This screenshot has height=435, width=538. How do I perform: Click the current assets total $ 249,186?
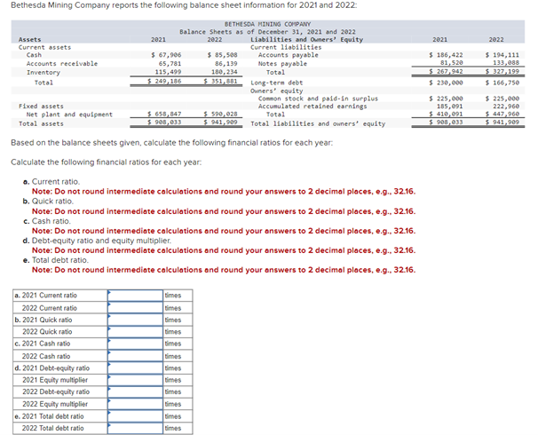164,82
